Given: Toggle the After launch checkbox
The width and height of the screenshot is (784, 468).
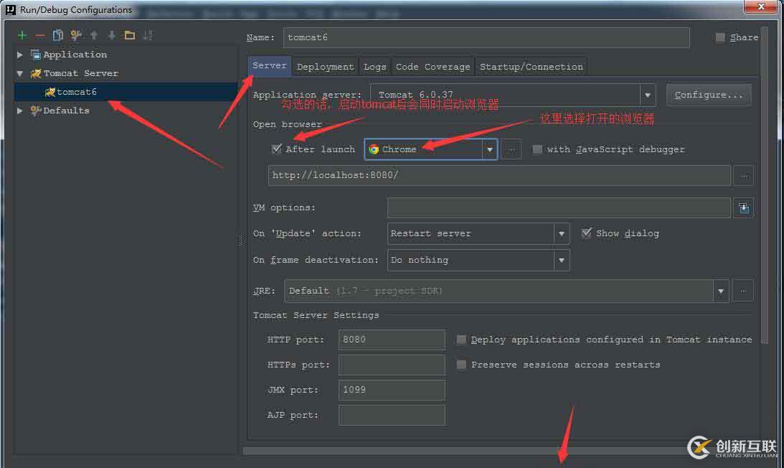Looking at the screenshot, I should click(x=276, y=149).
